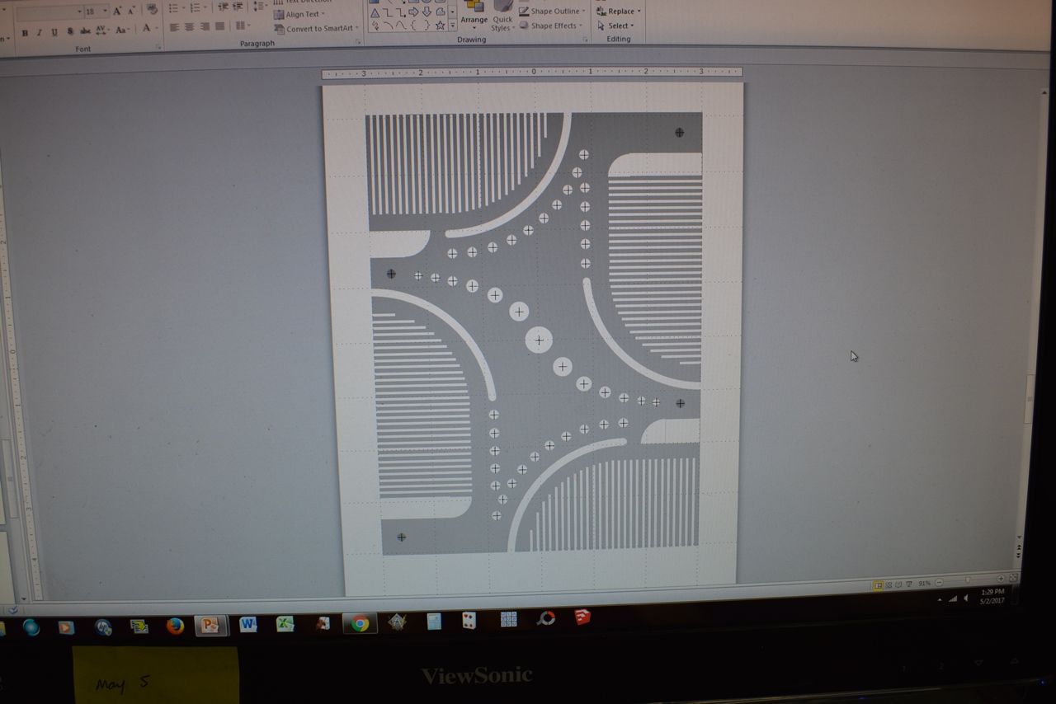Select the isosceles triangle shape
This screenshot has height=704, width=1056.
tap(375, 12)
